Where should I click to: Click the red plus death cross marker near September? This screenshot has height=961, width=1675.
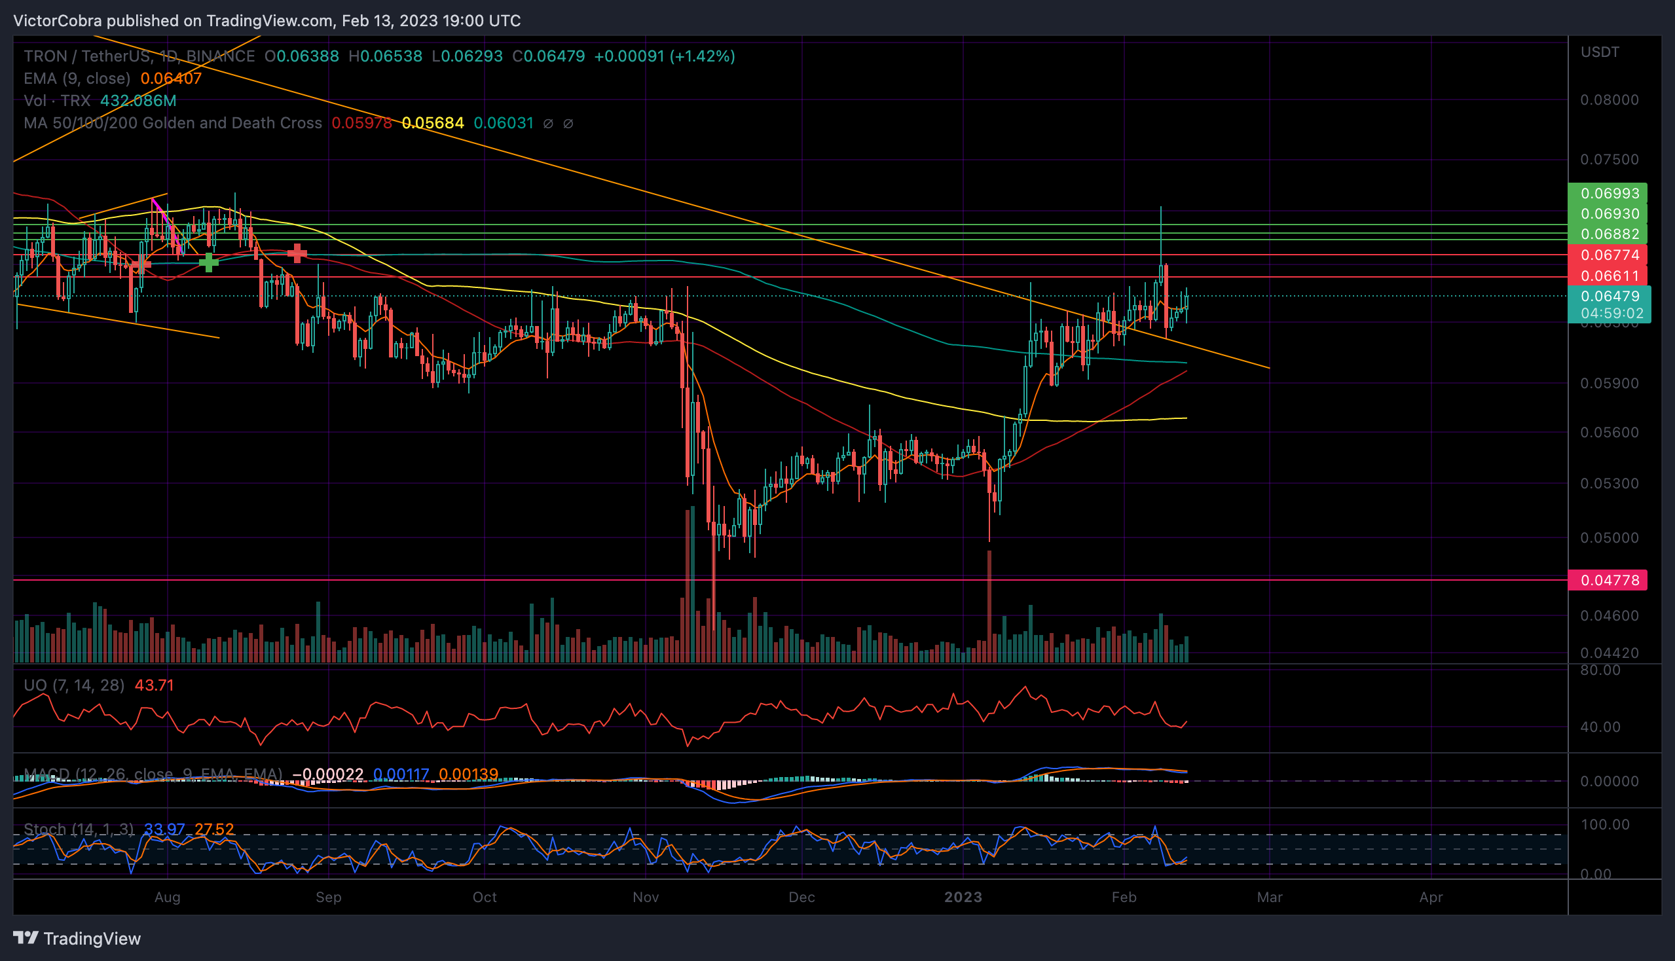(297, 253)
